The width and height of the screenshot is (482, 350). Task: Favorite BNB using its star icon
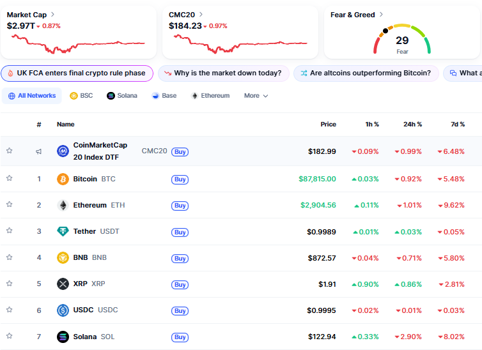(9, 257)
